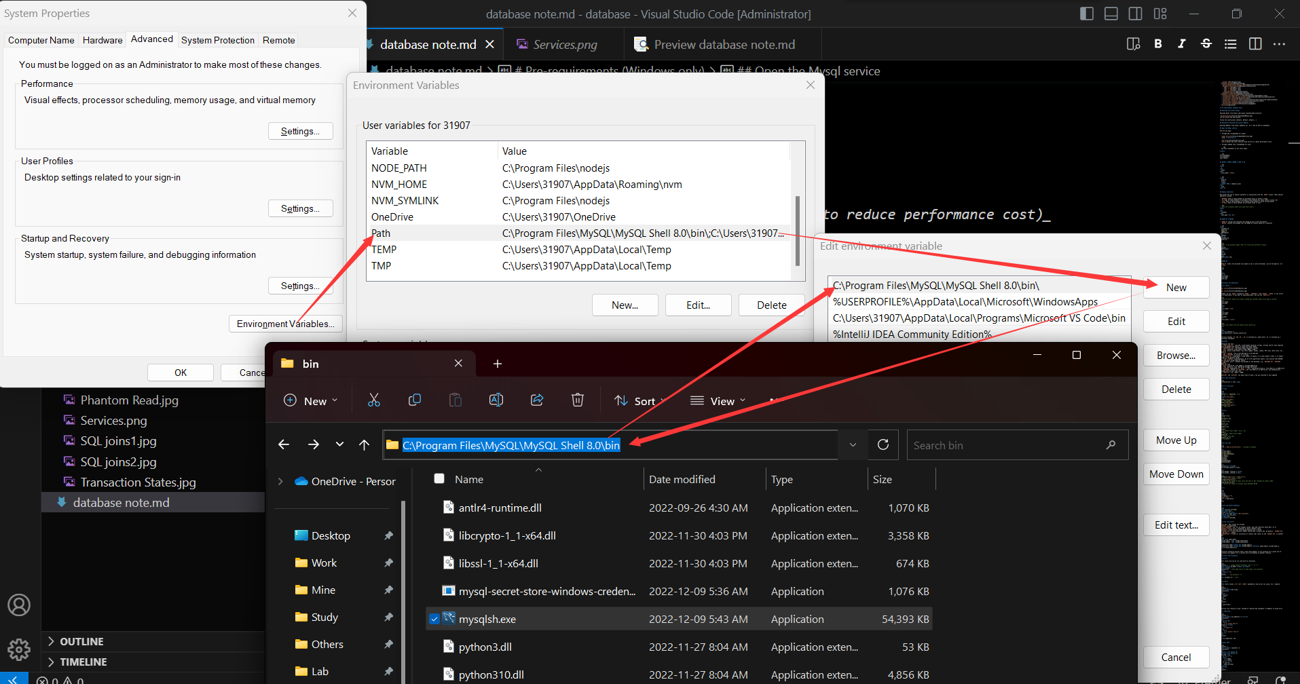Open the Services.png editor tab
1300x684 pixels.
coord(565,44)
